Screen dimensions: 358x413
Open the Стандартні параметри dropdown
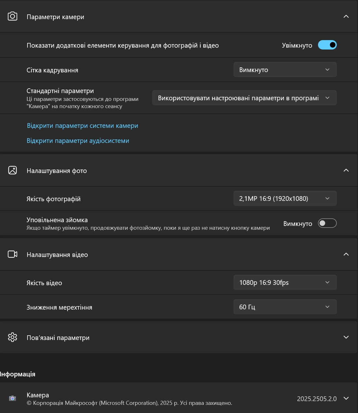coord(244,98)
